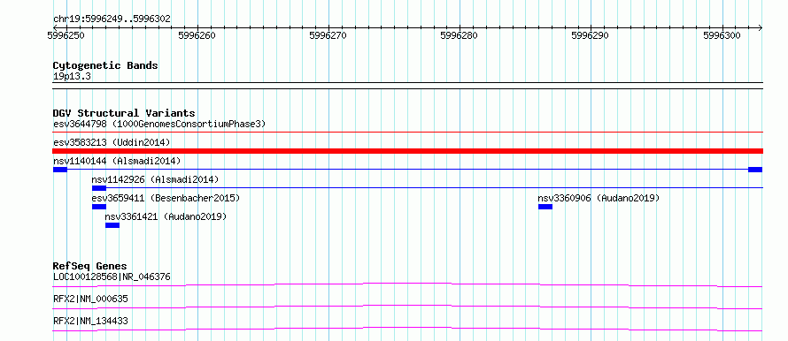Click the nsv1140144 left blue block
The height and width of the screenshot is (341, 788).
pyautogui.click(x=60, y=170)
